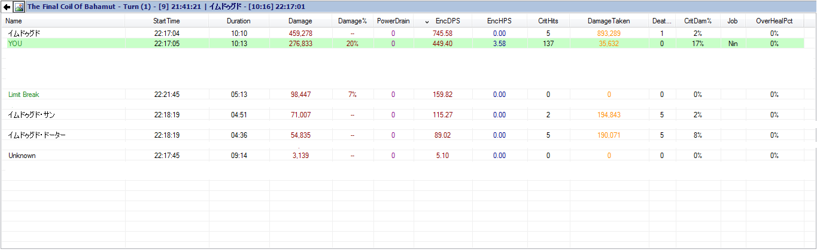
Task: Sort by the CritHits column header
Action: pyautogui.click(x=548, y=21)
